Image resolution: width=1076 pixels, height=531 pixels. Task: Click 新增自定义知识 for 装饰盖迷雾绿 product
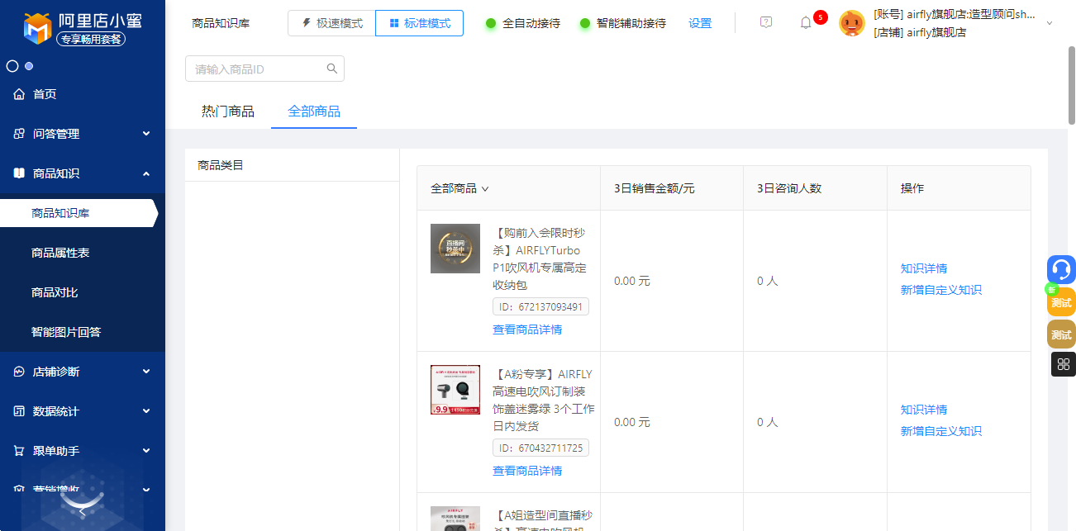(941, 431)
